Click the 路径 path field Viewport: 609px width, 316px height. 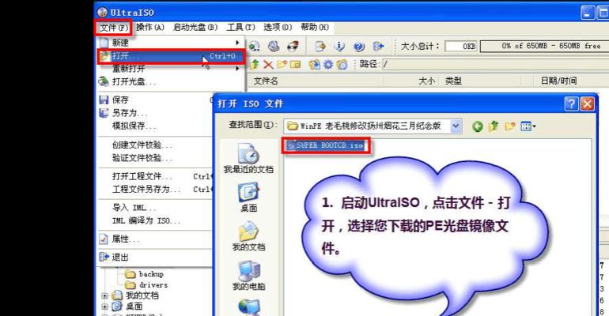[495, 64]
